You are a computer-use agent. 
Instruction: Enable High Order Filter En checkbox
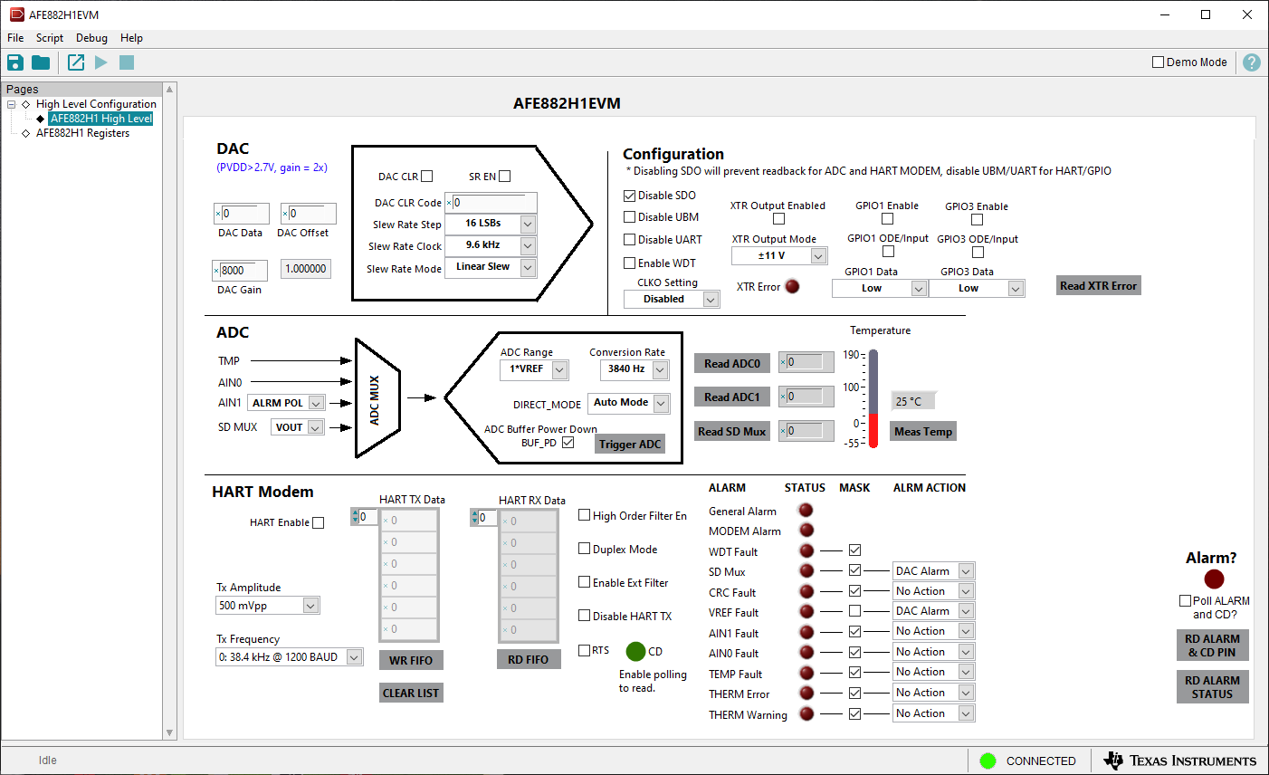(584, 515)
